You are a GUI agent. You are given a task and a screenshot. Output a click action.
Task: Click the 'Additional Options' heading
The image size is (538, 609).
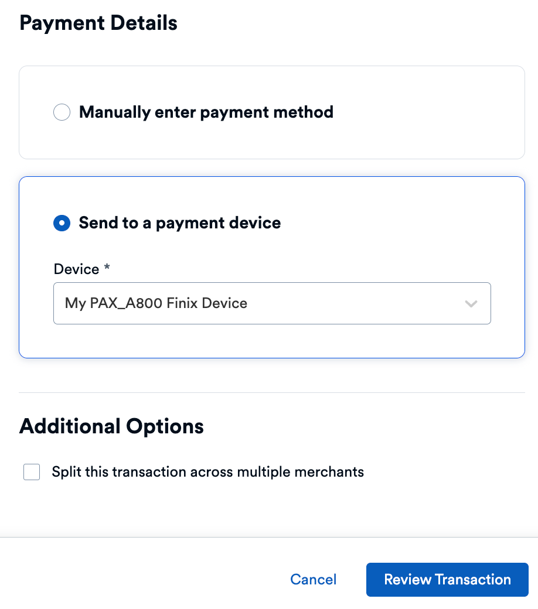tap(111, 426)
